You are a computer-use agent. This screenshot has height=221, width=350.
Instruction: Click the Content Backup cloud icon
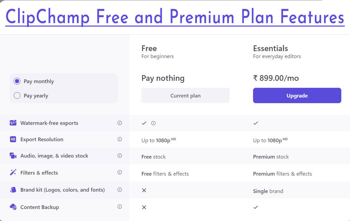click(13, 207)
